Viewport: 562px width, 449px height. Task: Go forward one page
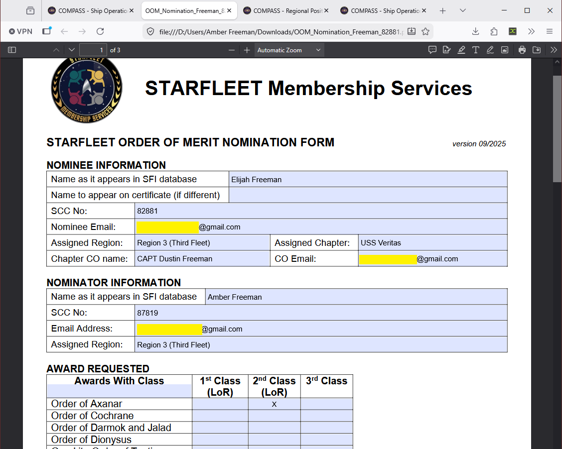82,31
